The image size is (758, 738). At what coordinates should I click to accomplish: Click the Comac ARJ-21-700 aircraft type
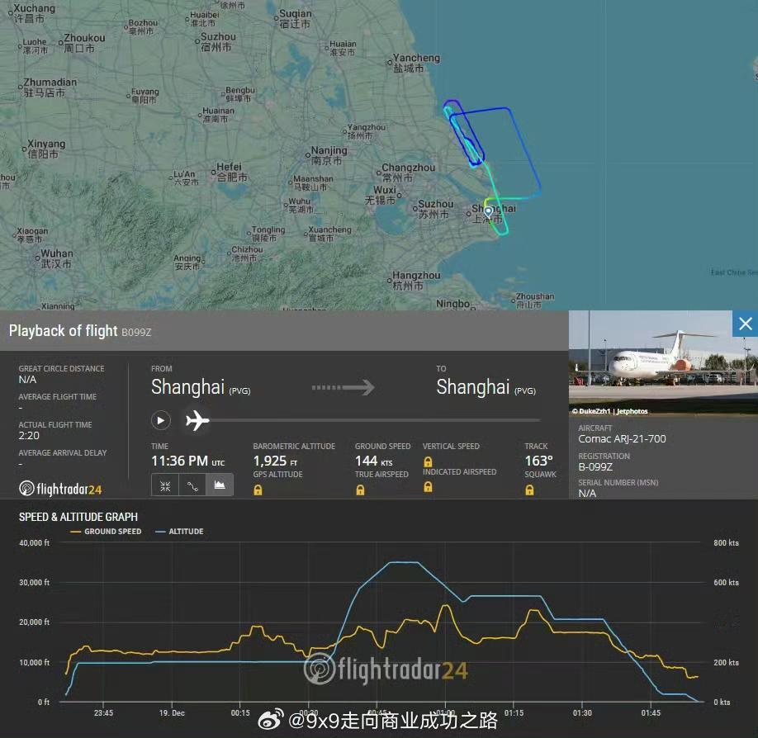(x=622, y=439)
